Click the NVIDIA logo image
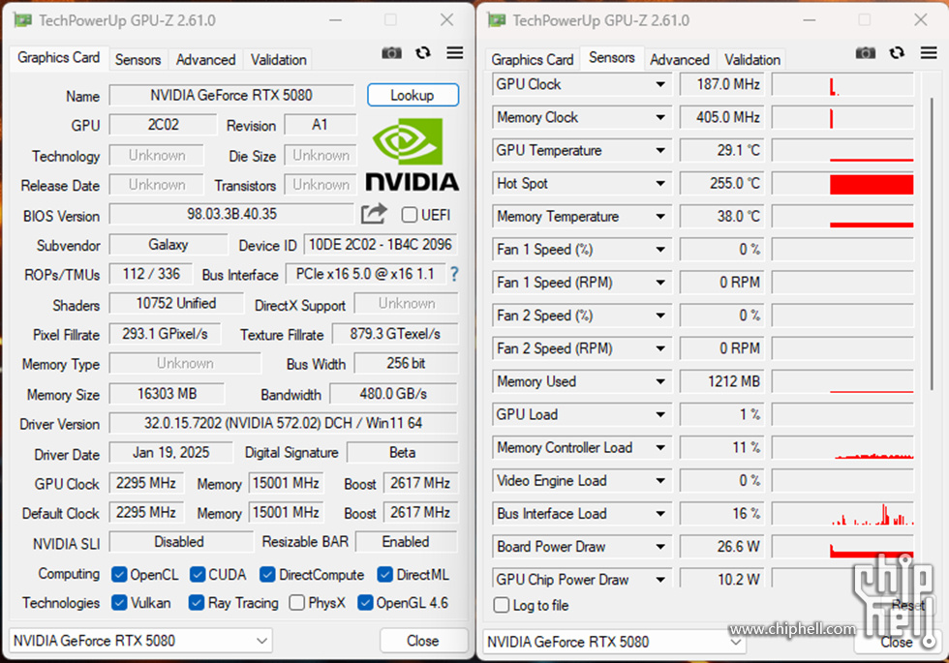 click(x=412, y=154)
